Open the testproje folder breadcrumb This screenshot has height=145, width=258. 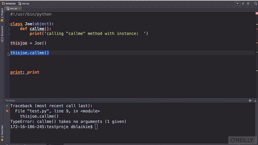pos(9,4)
